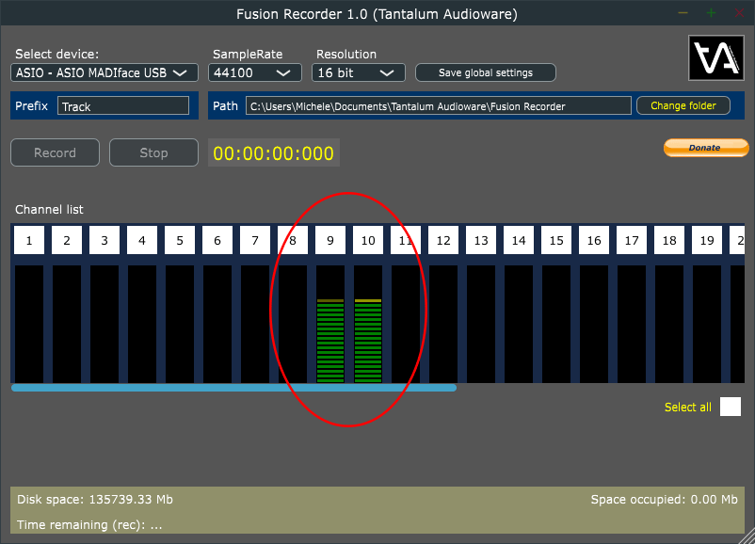Toggle channel 13 selection
Screen dimensions: 755x544
(x=481, y=240)
